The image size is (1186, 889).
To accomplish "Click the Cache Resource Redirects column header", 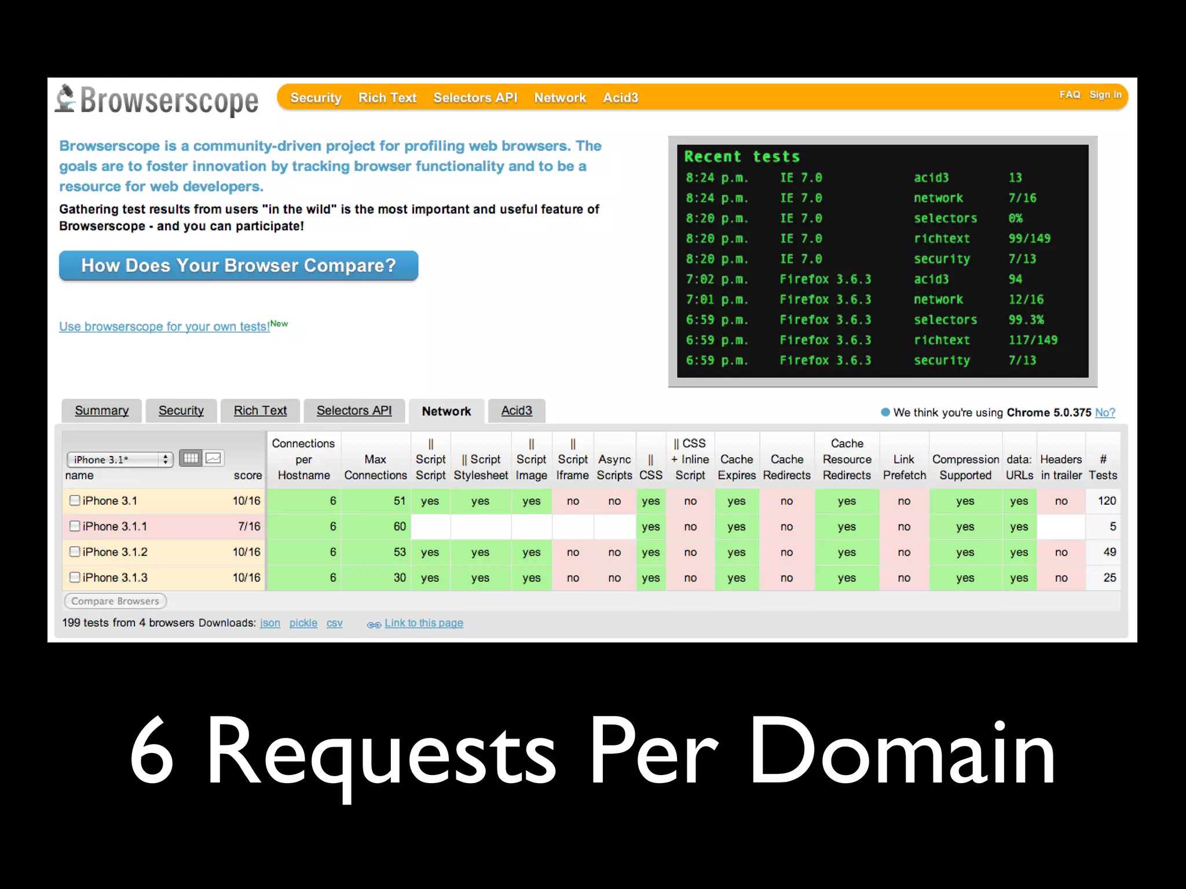I will pos(847,459).
